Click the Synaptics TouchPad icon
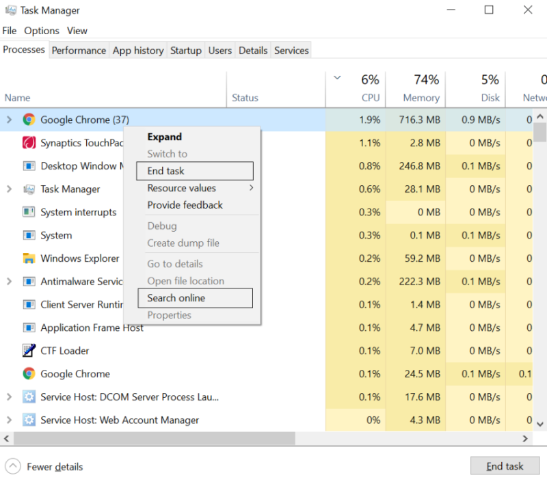This screenshot has width=547, height=484. tap(29, 143)
